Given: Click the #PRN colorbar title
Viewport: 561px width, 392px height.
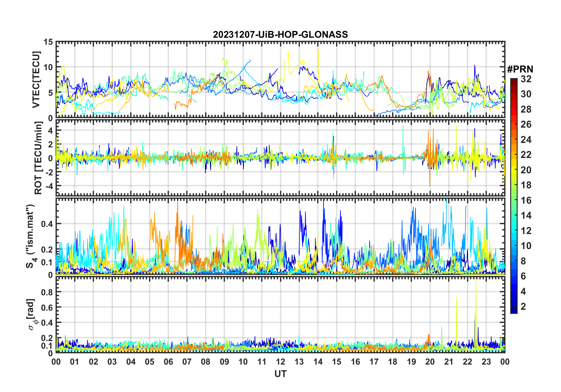Looking at the screenshot, I should tap(520, 69).
